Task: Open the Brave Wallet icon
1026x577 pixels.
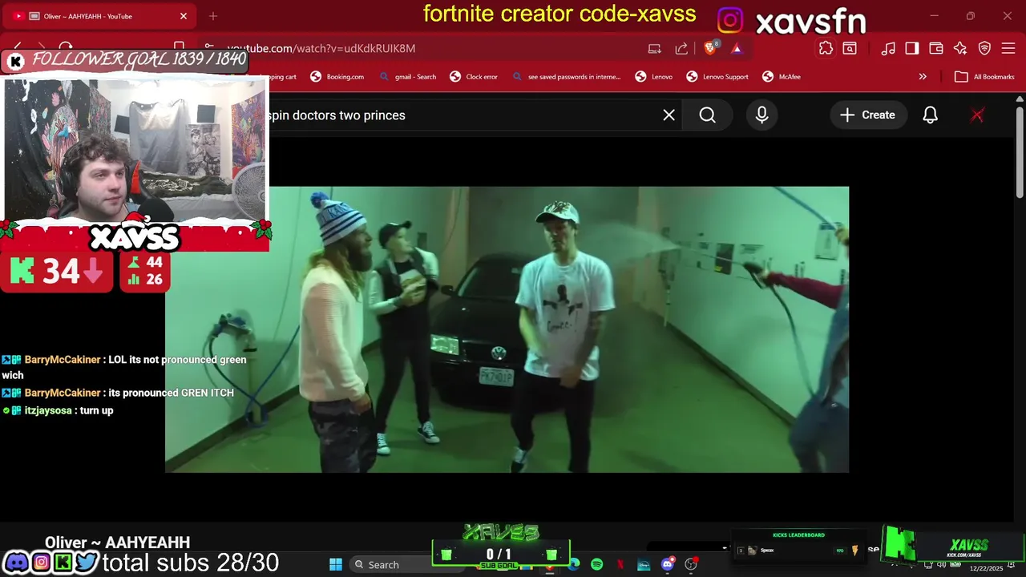Action: pos(936,48)
